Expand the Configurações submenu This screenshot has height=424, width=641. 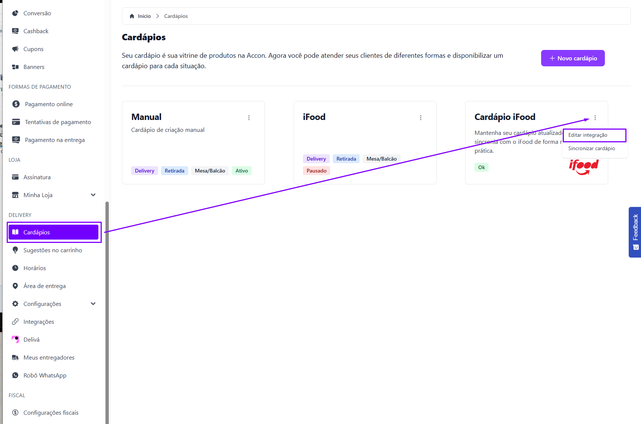[93, 304]
